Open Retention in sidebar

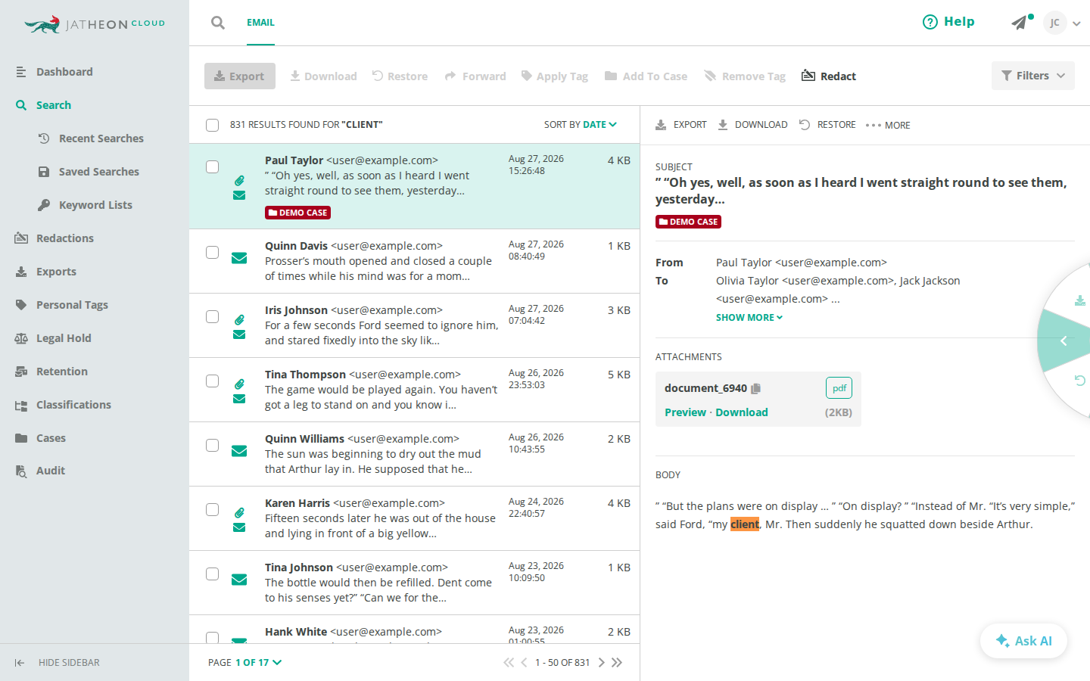[51, 372]
